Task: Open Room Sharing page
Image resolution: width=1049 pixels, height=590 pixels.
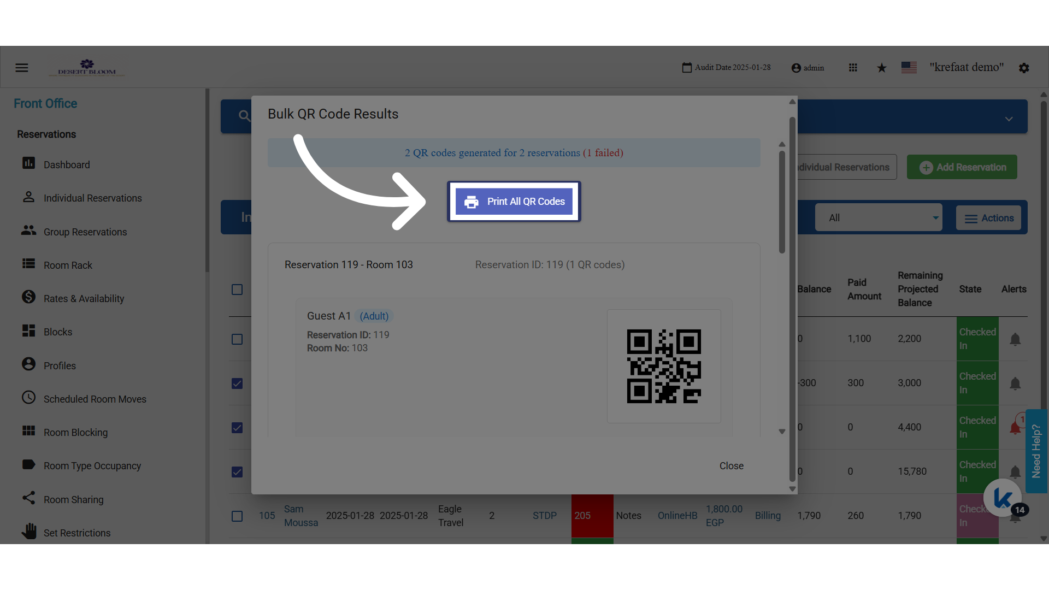Action: click(74, 499)
